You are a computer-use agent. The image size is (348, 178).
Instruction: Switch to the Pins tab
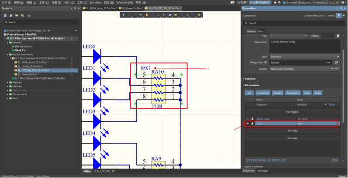tap(260, 31)
